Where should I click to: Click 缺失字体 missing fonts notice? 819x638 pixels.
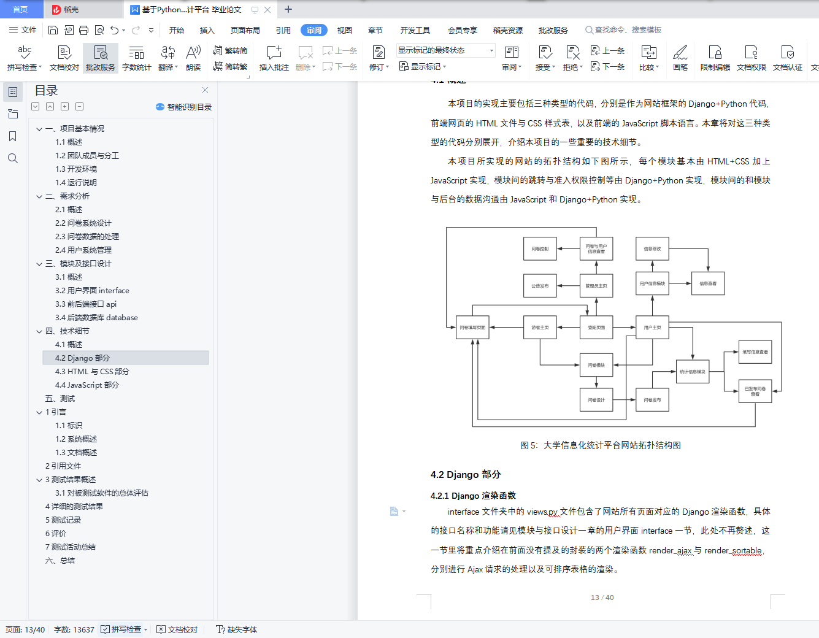pos(237,629)
